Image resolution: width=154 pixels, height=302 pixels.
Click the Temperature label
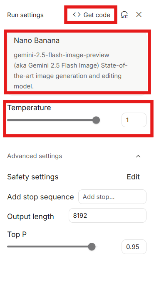point(29,108)
